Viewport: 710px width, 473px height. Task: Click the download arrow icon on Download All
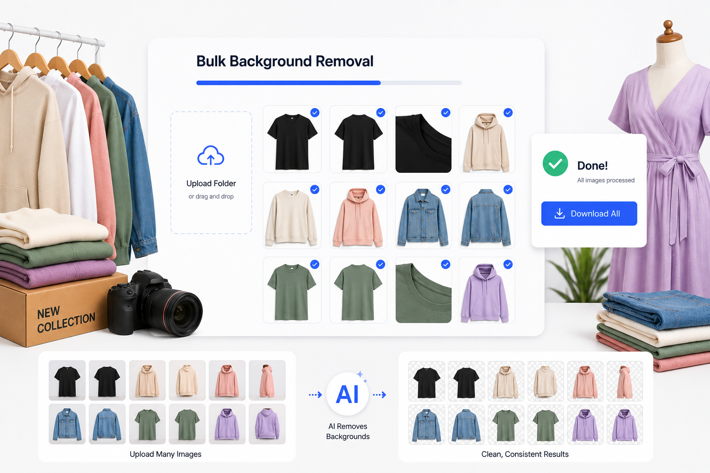(x=560, y=213)
